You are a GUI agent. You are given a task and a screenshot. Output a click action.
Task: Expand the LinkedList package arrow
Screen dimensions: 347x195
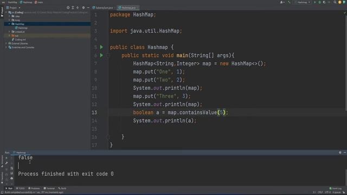tap(9, 32)
